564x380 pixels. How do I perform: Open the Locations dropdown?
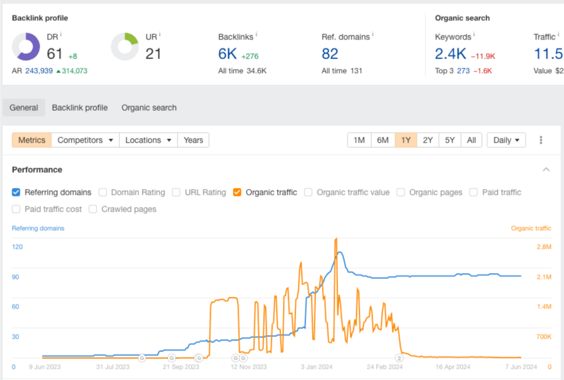click(148, 140)
